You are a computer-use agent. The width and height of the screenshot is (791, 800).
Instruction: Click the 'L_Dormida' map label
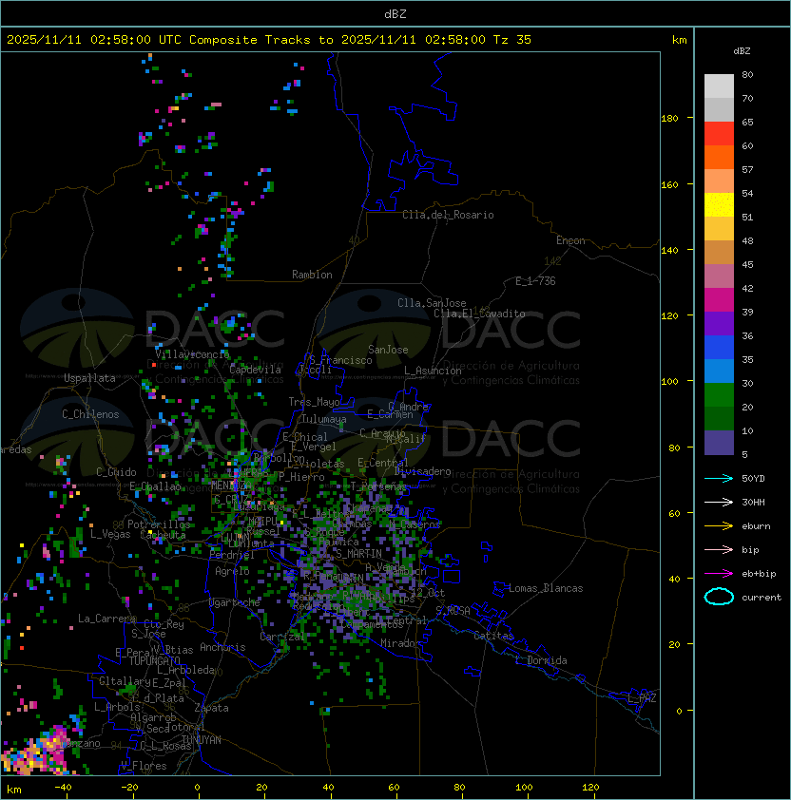coord(541,660)
